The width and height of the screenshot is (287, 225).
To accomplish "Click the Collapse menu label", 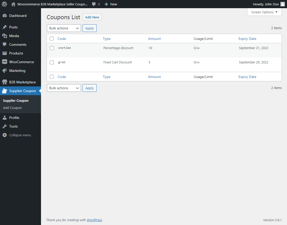I will click(x=20, y=135).
